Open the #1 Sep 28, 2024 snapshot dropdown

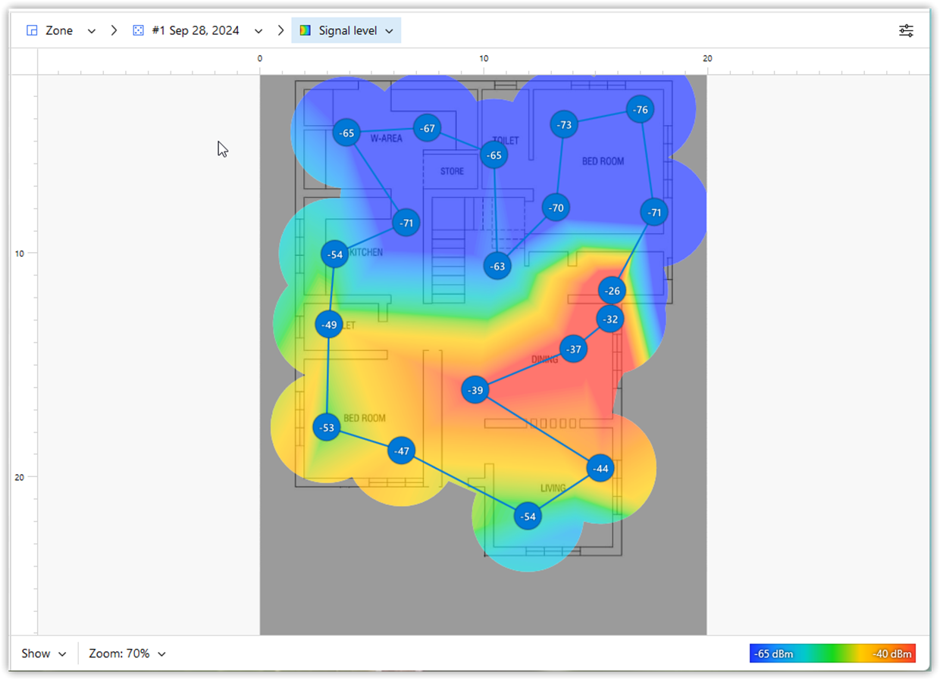point(258,31)
